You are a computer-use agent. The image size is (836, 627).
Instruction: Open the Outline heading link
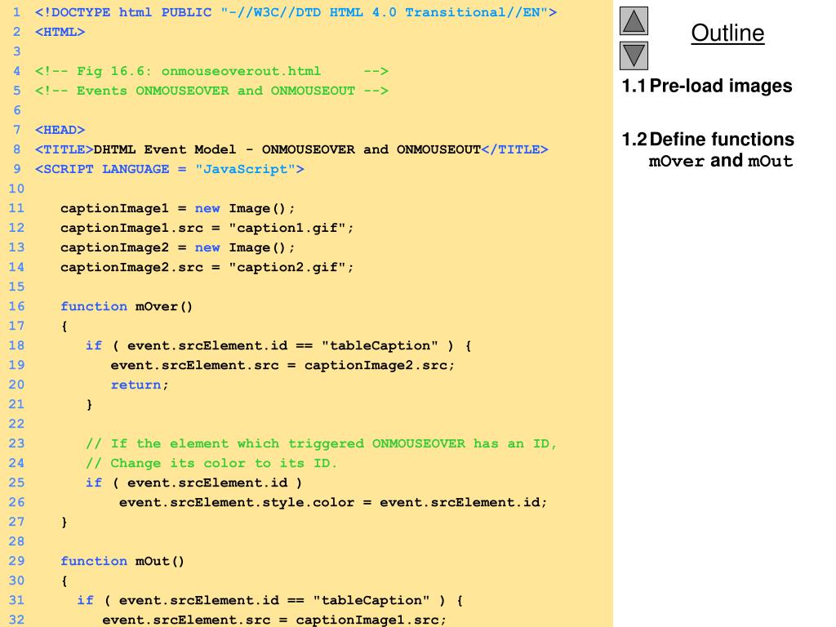pos(727,33)
